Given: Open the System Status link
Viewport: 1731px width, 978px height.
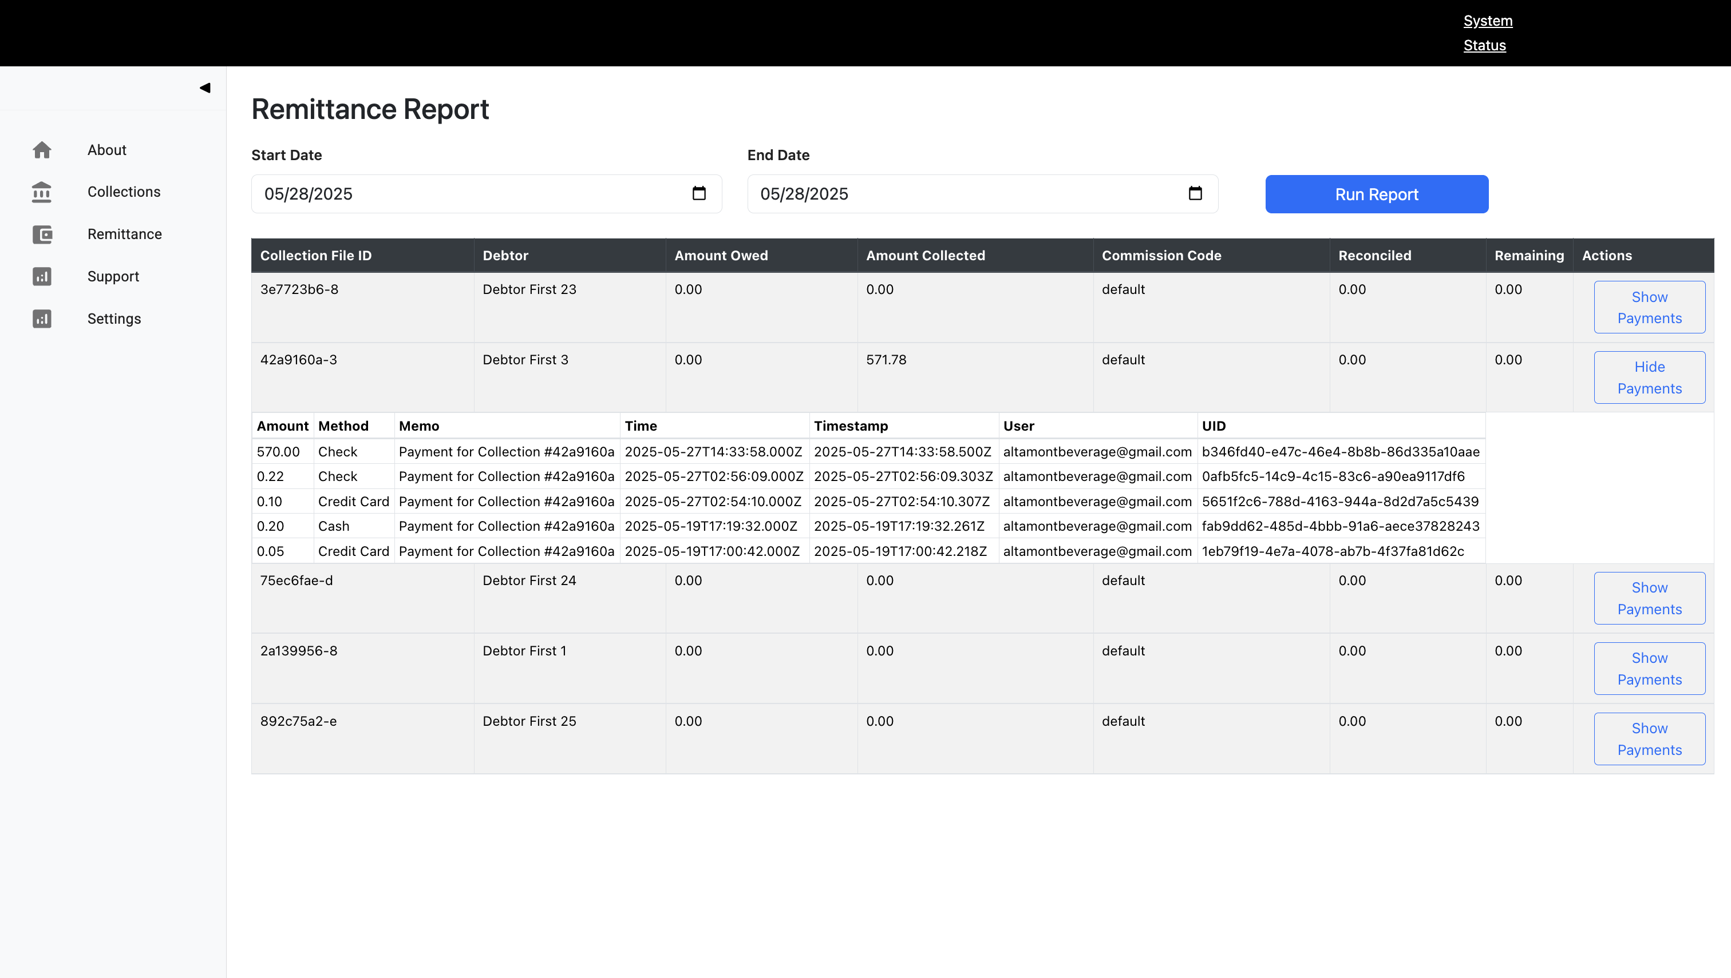Looking at the screenshot, I should tap(1487, 33).
